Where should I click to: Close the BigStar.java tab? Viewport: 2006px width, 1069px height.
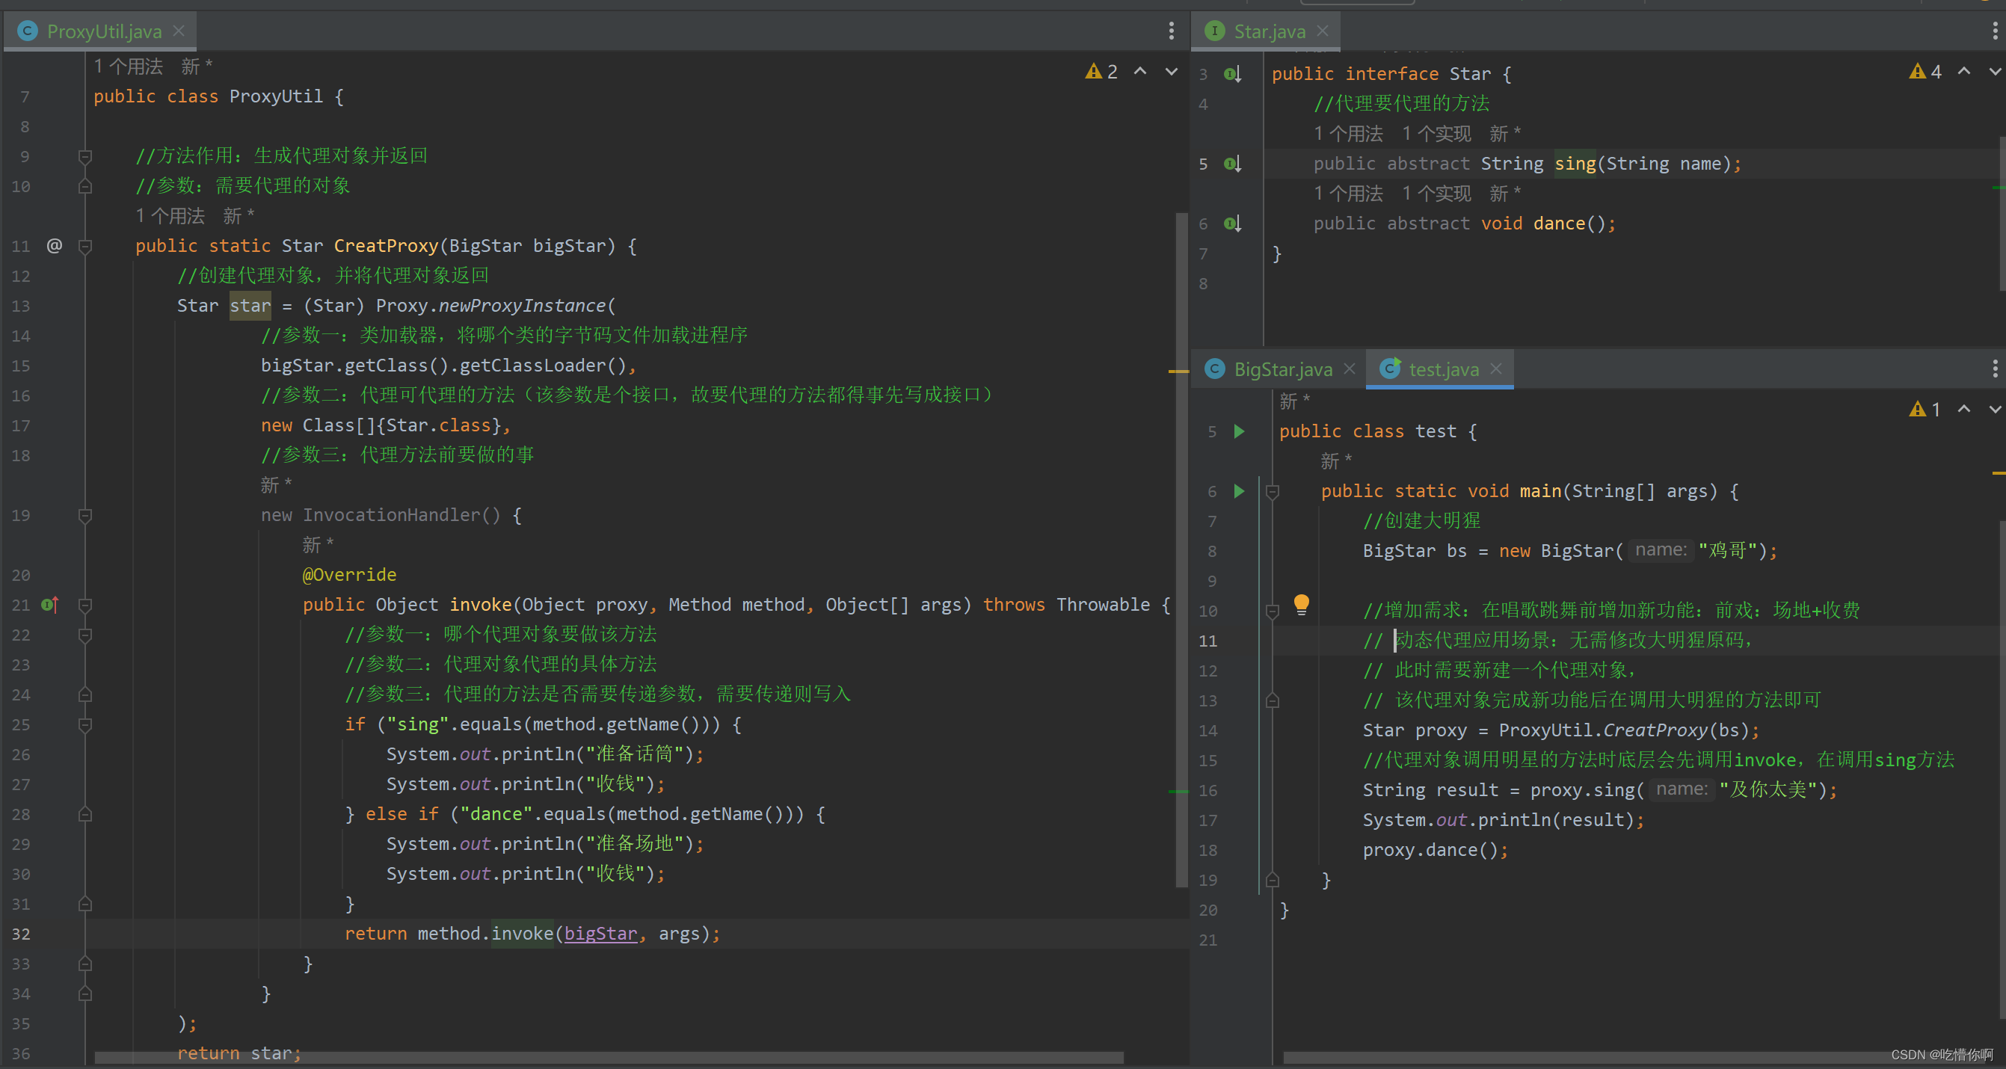1350,369
